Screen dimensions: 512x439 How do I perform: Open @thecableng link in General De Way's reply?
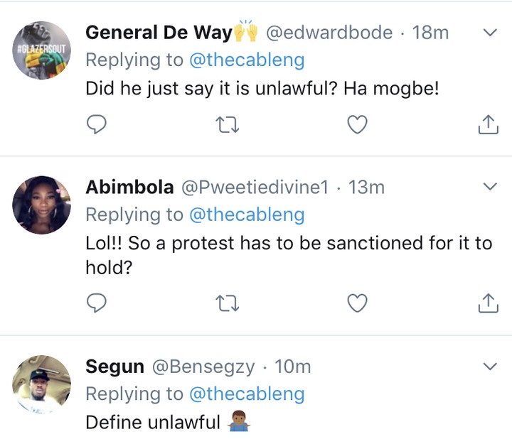246,60
